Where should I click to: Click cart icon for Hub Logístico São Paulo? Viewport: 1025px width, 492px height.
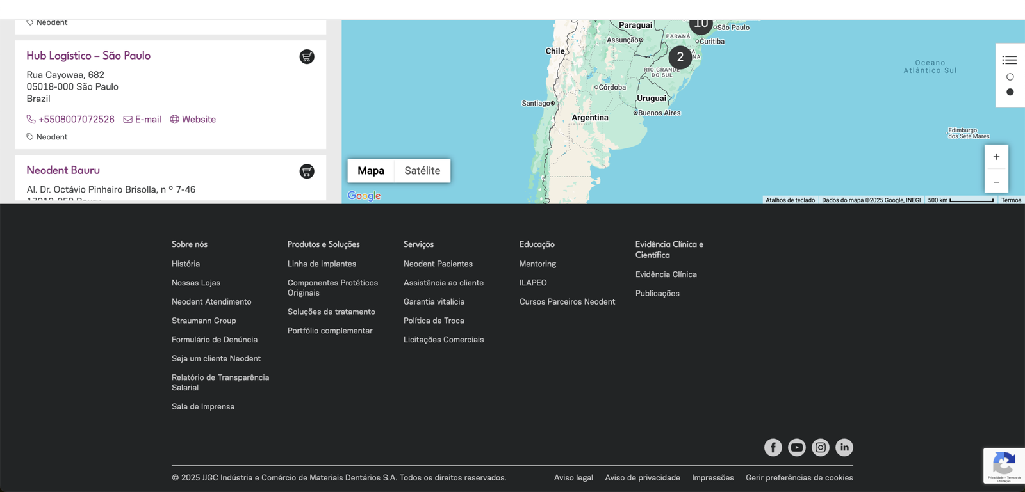307,57
